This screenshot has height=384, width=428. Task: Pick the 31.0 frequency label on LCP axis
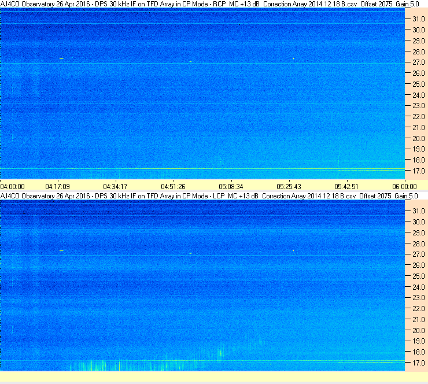[419, 211]
